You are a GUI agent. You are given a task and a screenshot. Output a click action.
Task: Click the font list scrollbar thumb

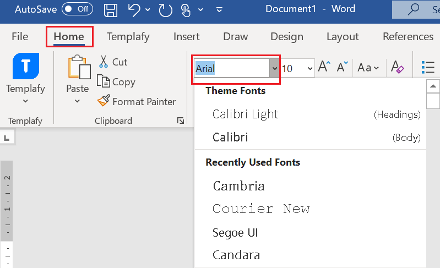click(x=433, y=101)
